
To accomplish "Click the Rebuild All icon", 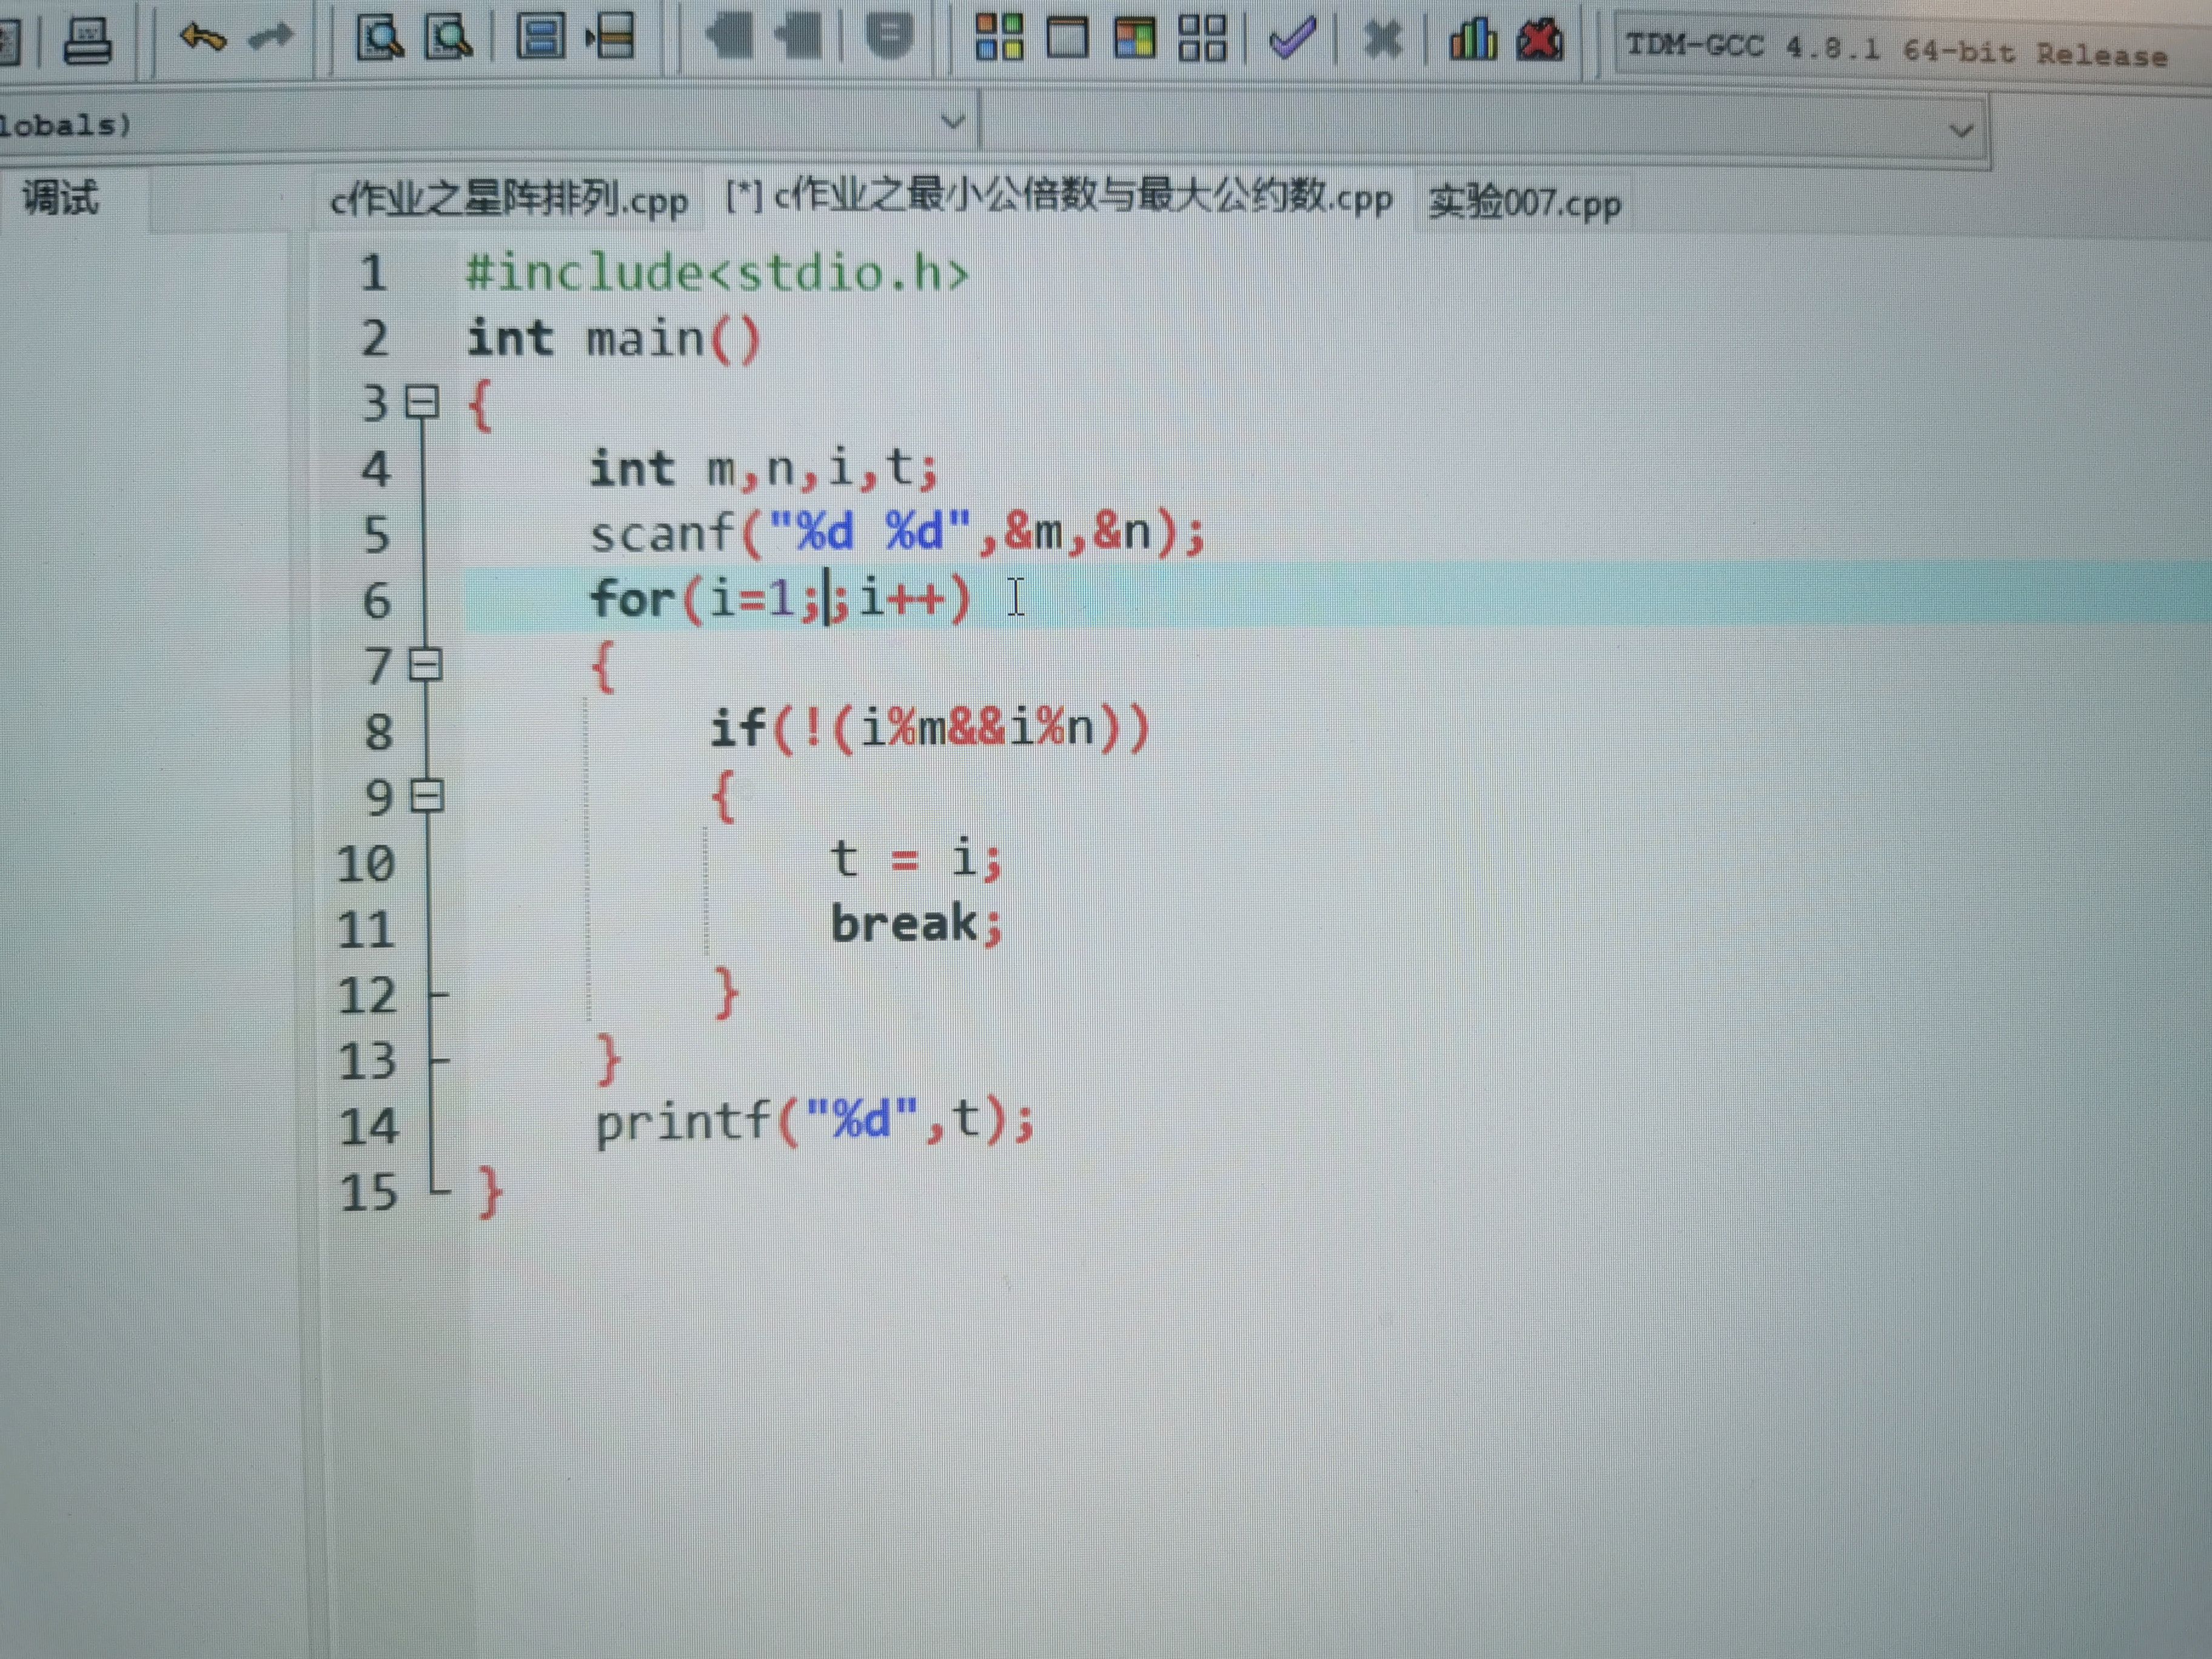I will click(x=1203, y=38).
